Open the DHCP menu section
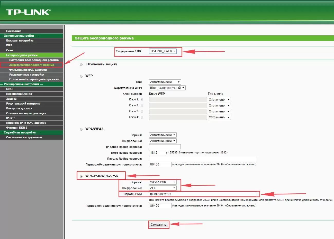Viewport: 334px width, 239px height. [10, 89]
